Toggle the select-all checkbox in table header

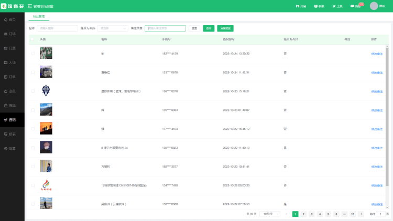[x=32, y=39]
